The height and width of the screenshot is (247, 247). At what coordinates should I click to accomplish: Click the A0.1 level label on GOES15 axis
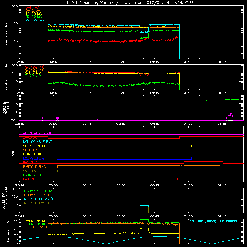click(14, 119)
